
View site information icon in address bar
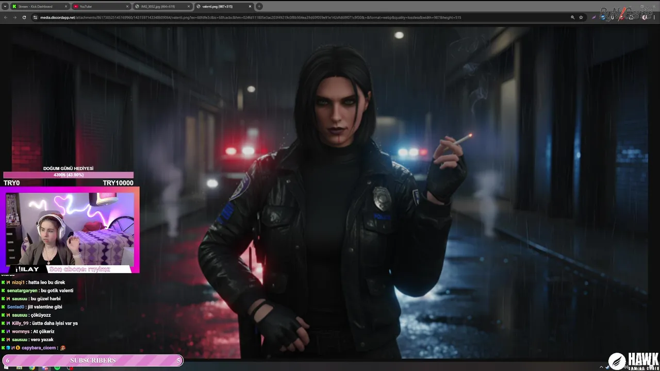click(35, 18)
